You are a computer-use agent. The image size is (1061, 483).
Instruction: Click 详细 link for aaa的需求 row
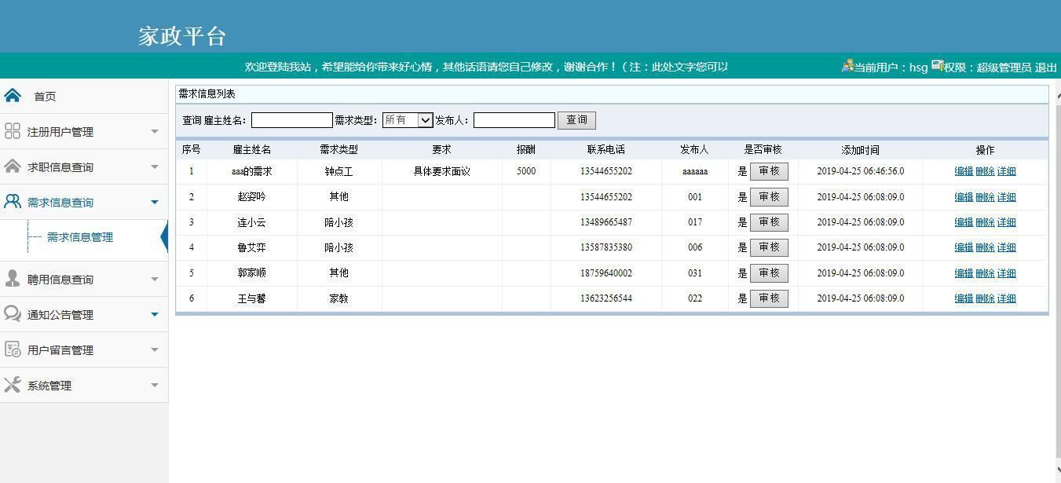click(1006, 171)
